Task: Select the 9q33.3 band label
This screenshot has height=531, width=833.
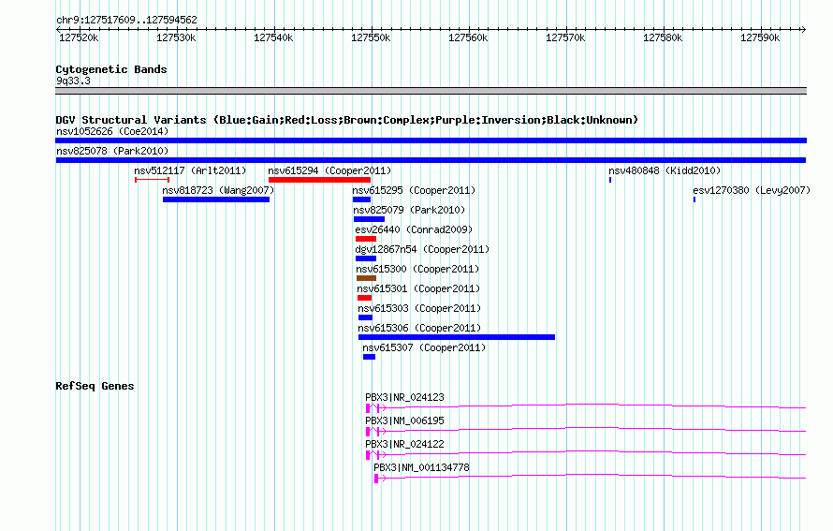Action: tap(73, 81)
